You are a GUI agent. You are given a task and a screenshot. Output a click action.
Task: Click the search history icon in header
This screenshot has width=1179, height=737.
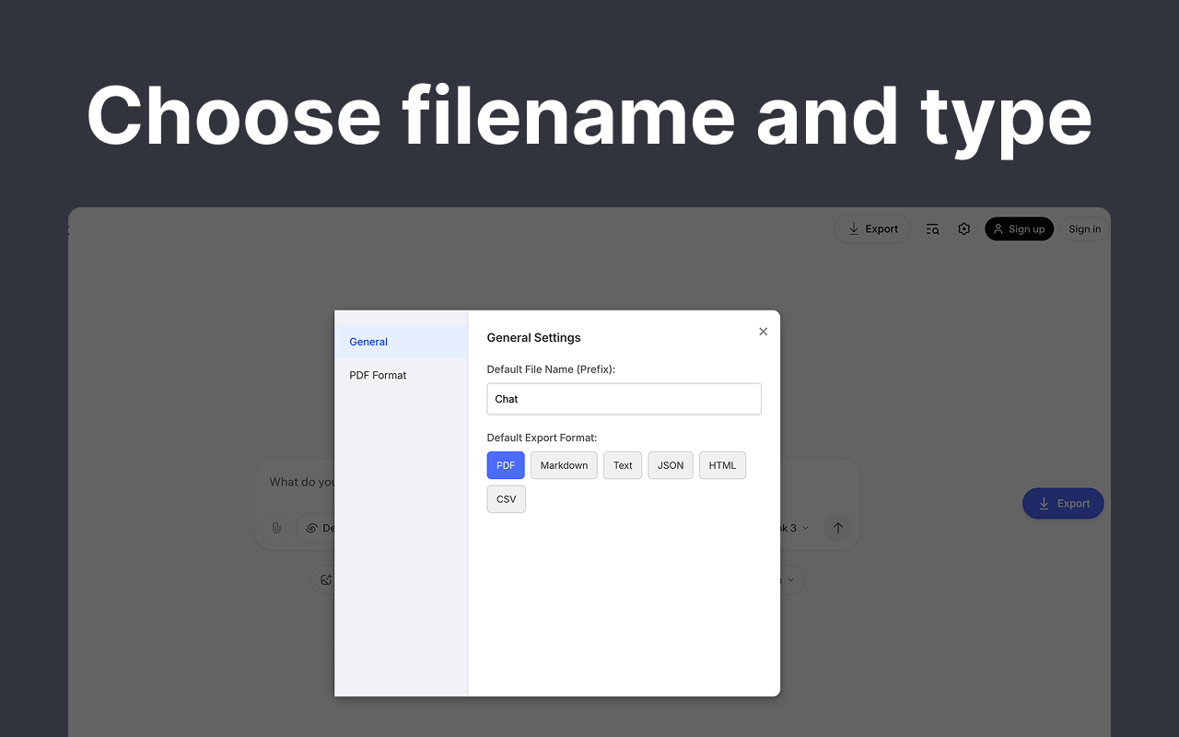[932, 229]
